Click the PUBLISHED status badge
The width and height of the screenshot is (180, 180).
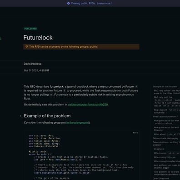click(x=30, y=29)
